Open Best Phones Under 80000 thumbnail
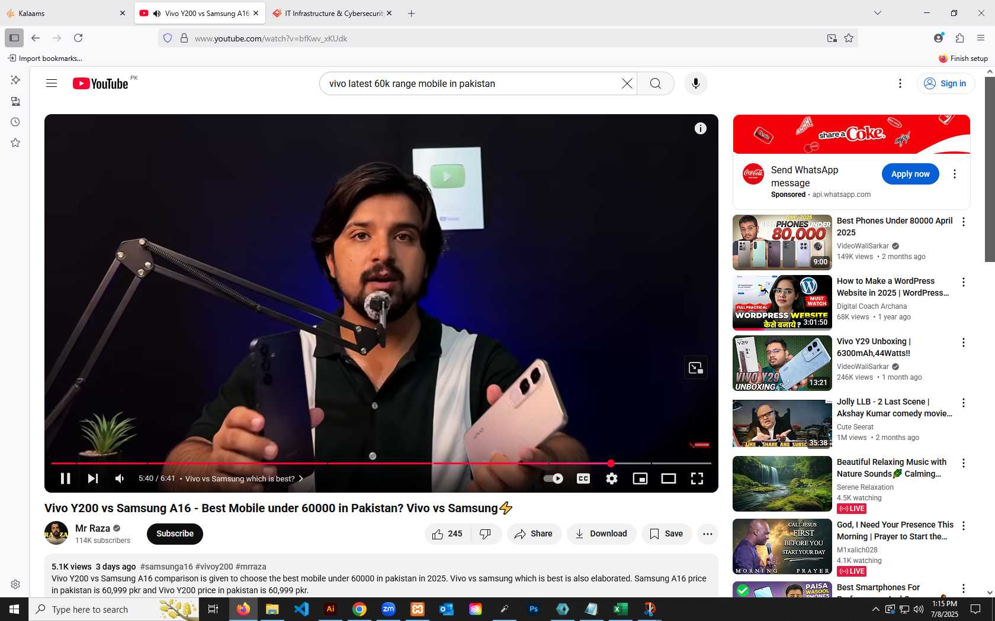This screenshot has height=621, width=995. (782, 242)
